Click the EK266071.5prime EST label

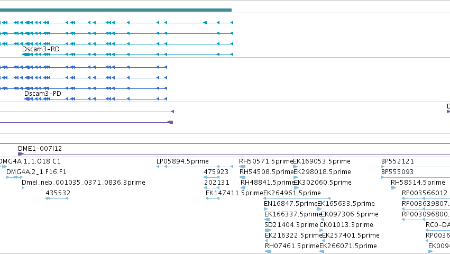[x=348, y=246]
